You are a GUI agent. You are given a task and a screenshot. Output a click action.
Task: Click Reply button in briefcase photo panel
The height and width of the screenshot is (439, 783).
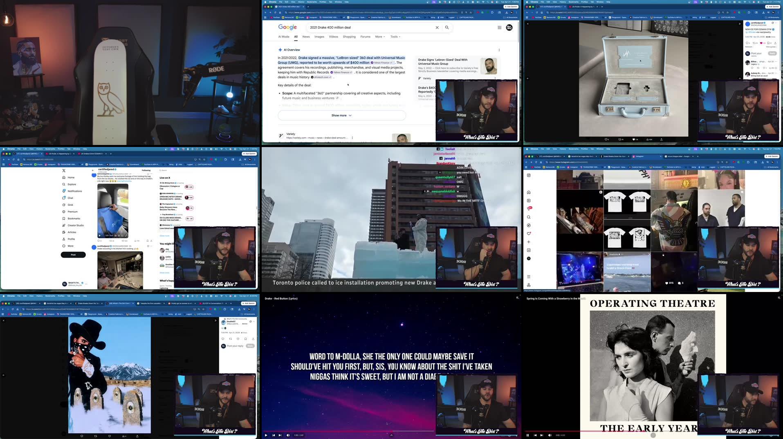pos(772,53)
